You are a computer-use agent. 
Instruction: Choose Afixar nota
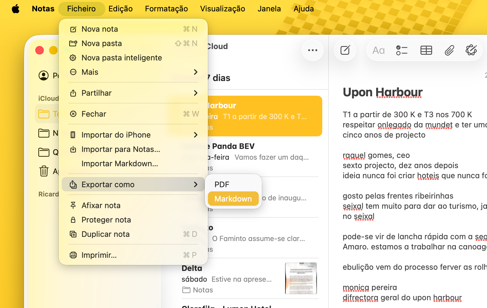(x=133, y=205)
